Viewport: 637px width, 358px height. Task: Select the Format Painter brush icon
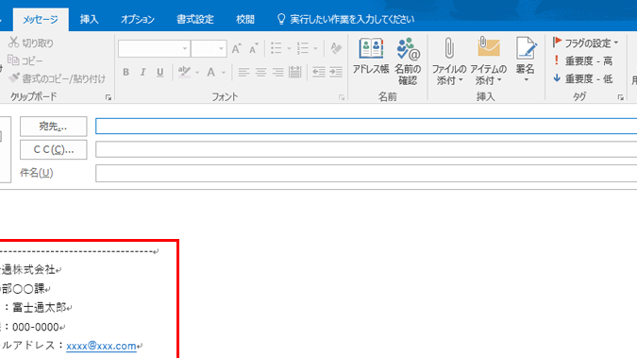point(14,77)
